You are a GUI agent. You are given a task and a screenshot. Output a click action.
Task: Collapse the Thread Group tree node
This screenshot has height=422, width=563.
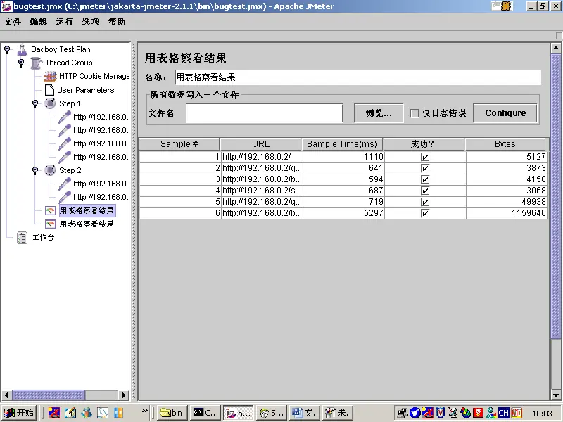click(x=21, y=63)
